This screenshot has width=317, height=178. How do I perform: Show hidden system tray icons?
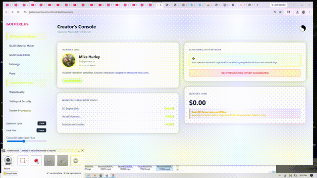pos(280,176)
